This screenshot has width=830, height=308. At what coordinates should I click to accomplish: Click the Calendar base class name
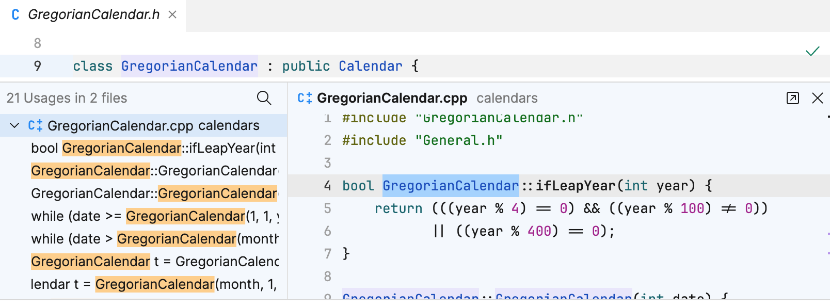click(370, 66)
